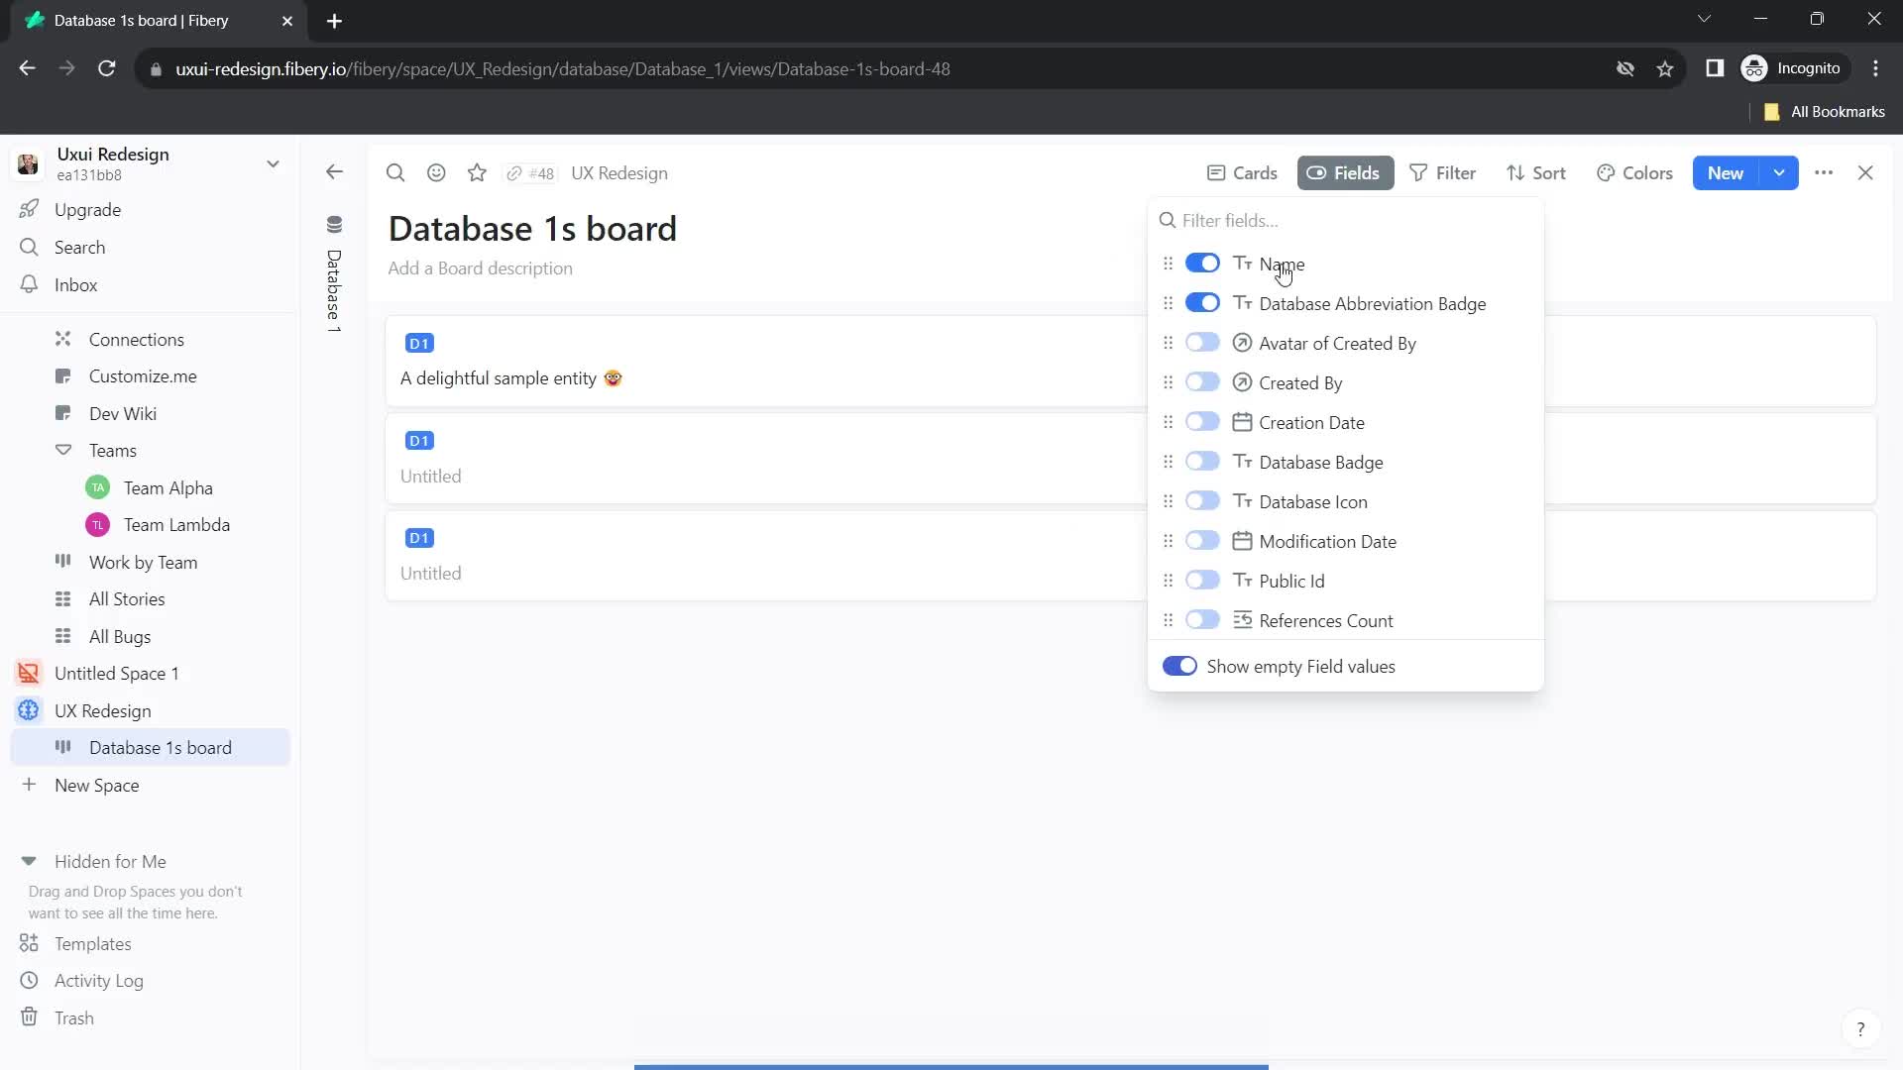Disable the Show empty Field values toggle
The height and width of the screenshot is (1070, 1903).
point(1178,667)
